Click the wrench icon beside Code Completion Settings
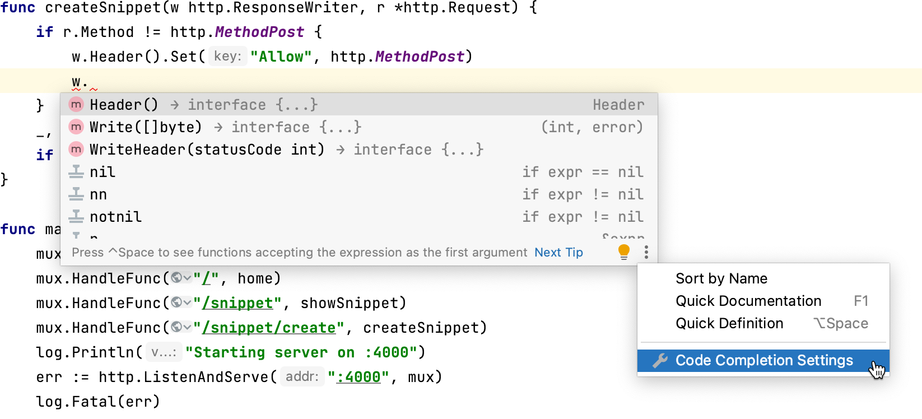The width and height of the screenshot is (922, 419). tap(660, 361)
